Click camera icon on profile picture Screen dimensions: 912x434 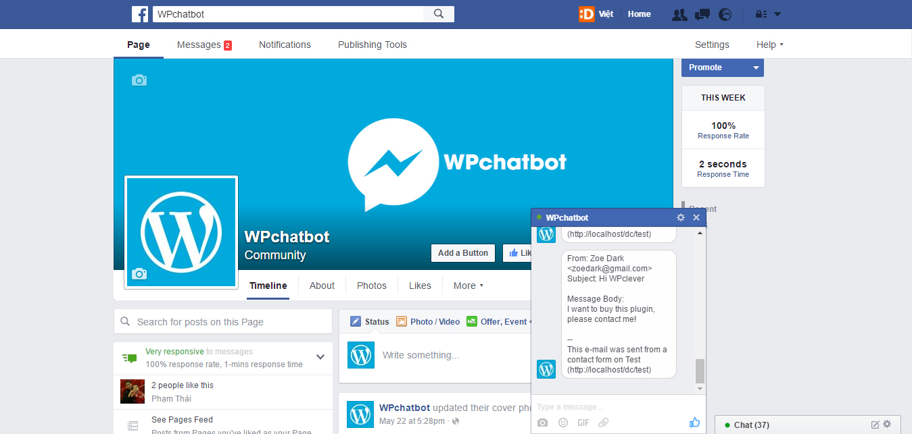[x=139, y=273]
